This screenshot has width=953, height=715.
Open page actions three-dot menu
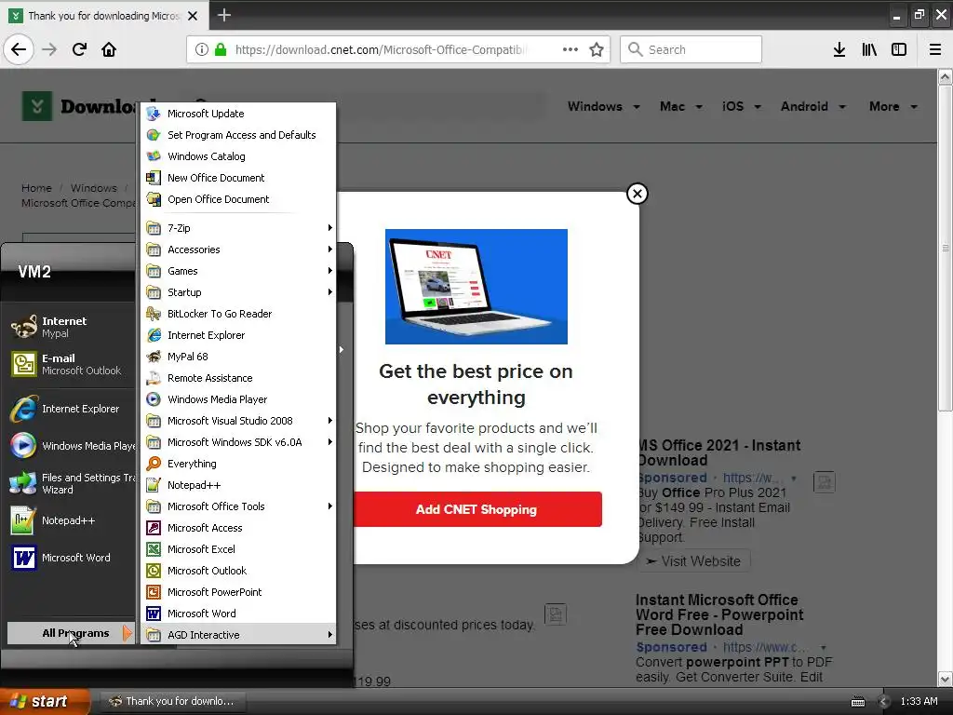pyautogui.click(x=570, y=49)
